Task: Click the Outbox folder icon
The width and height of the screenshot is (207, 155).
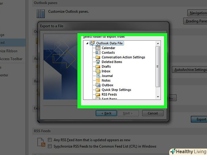Action: pos(98,85)
